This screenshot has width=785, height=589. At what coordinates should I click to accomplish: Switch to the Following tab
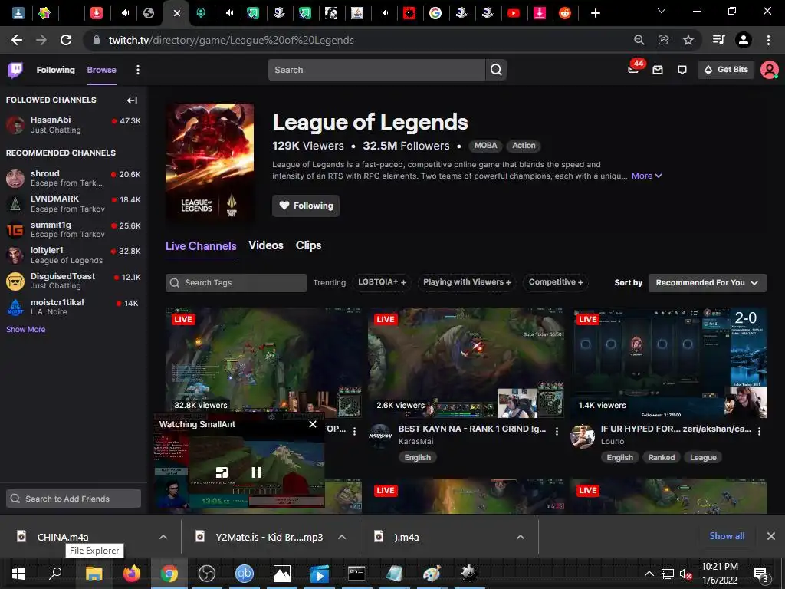[55, 70]
